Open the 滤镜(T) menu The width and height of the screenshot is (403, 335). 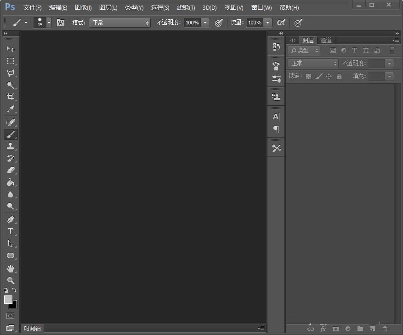186,8
